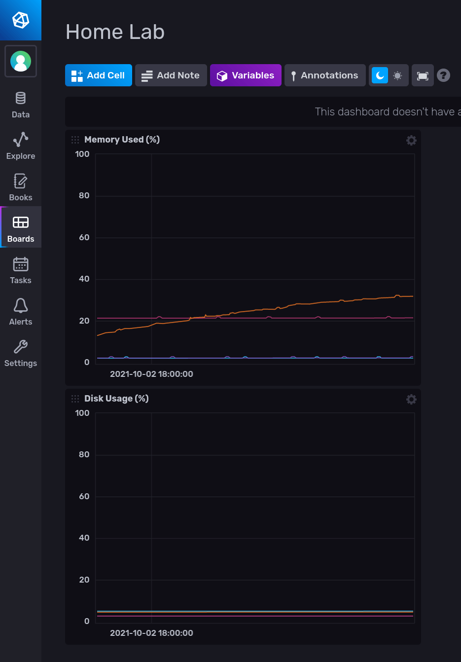
Task: Open the Tasks scheduler icon
Action: [20, 269]
